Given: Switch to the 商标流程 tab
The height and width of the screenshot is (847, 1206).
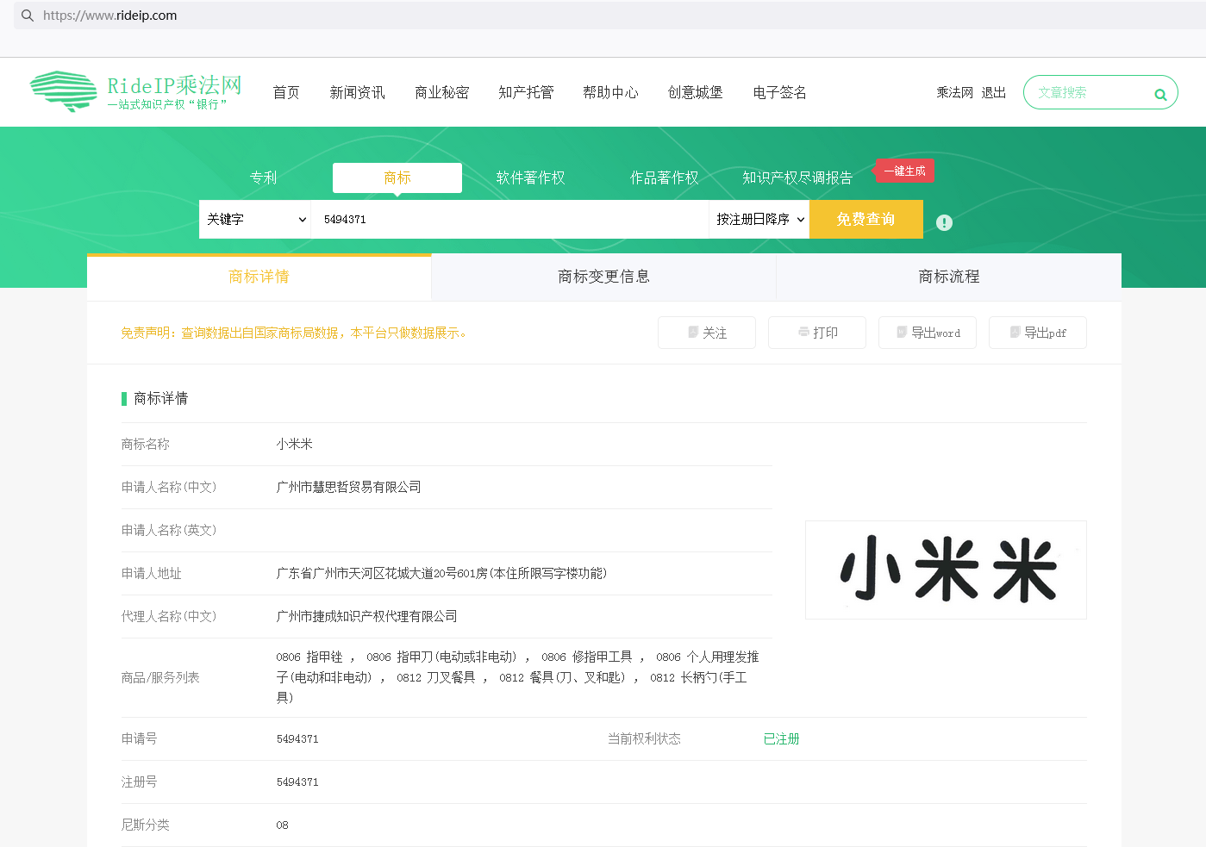Looking at the screenshot, I should [x=948, y=277].
